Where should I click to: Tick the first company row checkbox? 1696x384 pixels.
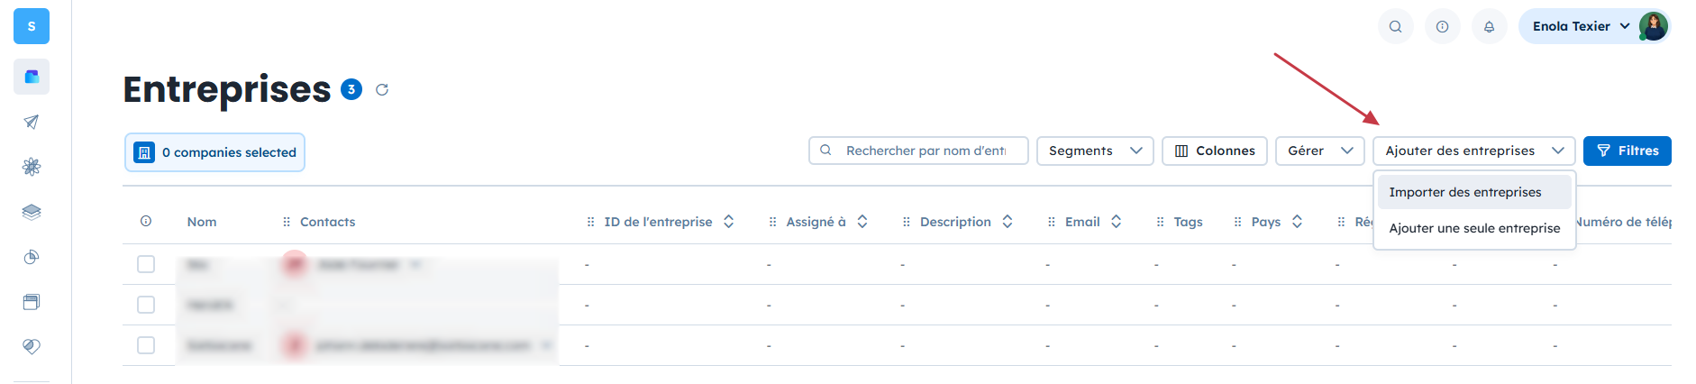pyautogui.click(x=146, y=264)
